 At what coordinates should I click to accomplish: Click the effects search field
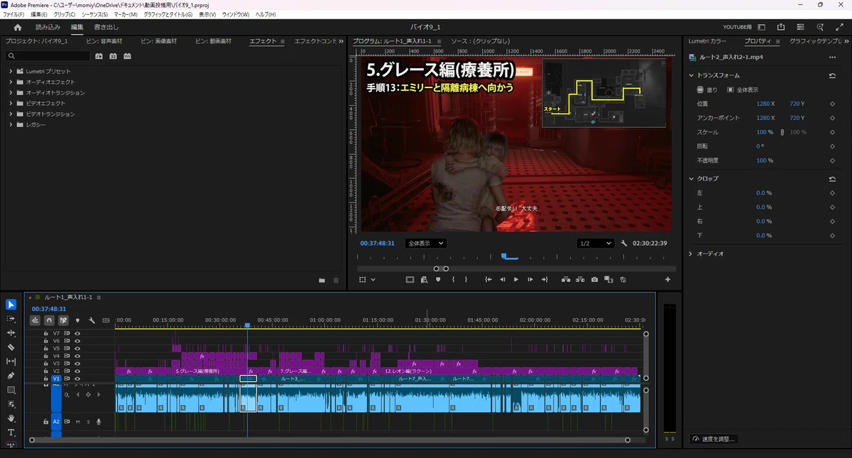(48, 56)
